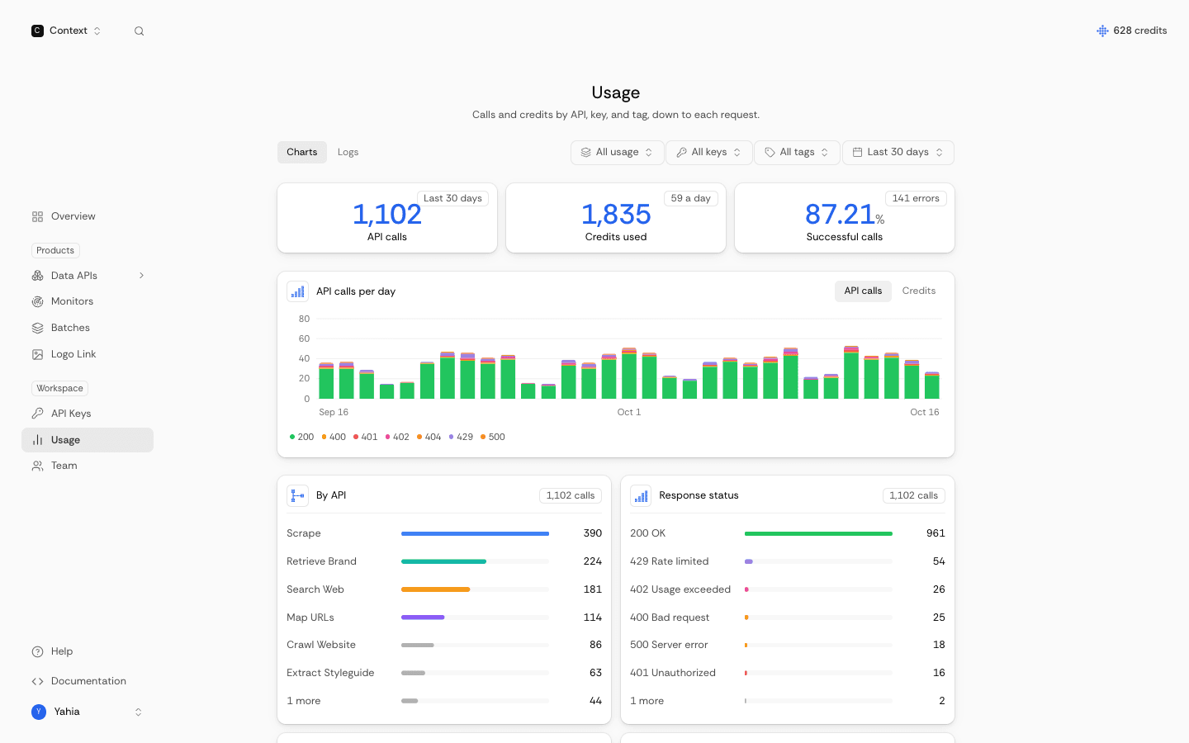This screenshot has height=743, width=1189.
Task: Toggle the 429 legend series
Action: pyautogui.click(x=461, y=437)
